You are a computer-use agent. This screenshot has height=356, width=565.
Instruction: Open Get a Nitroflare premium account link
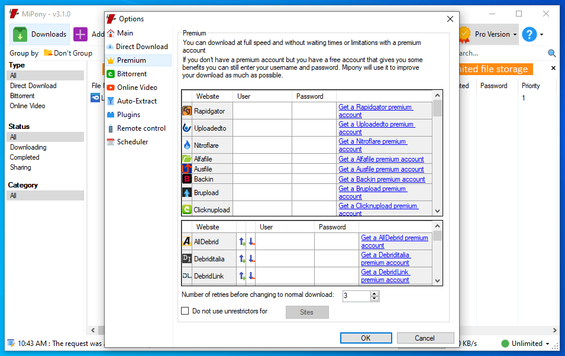click(x=373, y=145)
